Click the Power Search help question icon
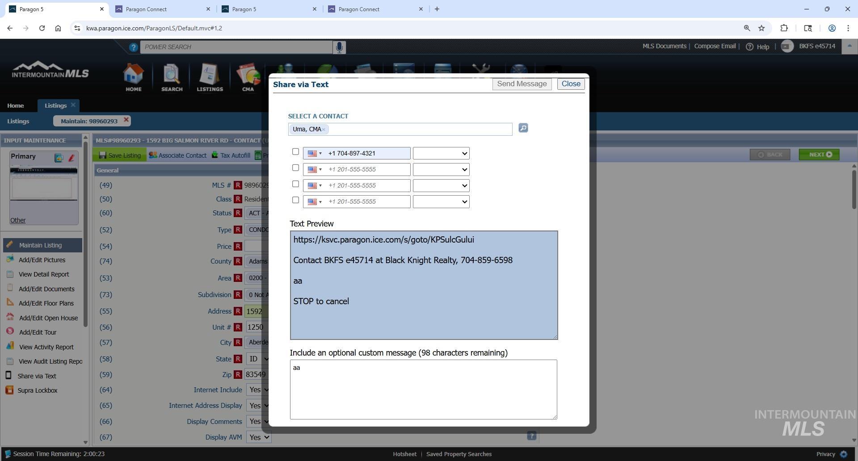858x461 pixels. pos(133,47)
